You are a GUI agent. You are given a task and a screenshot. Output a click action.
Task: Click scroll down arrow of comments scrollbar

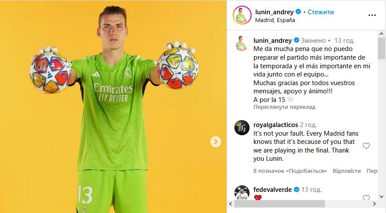(382, 196)
